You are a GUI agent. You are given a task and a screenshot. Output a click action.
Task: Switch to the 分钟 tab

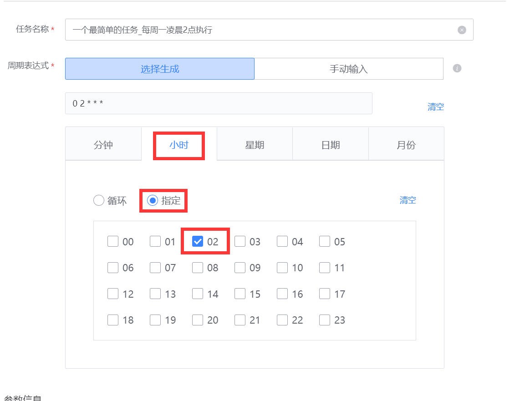pyautogui.click(x=103, y=143)
